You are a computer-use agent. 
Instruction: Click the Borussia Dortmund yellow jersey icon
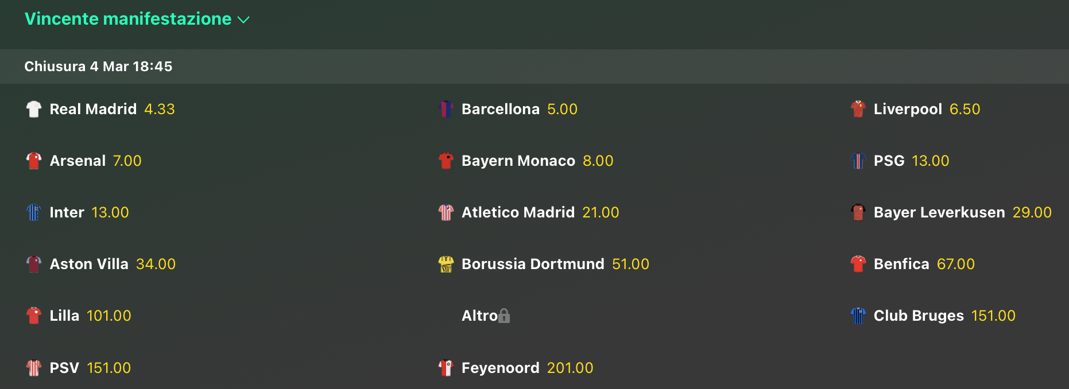pyautogui.click(x=446, y=264)
